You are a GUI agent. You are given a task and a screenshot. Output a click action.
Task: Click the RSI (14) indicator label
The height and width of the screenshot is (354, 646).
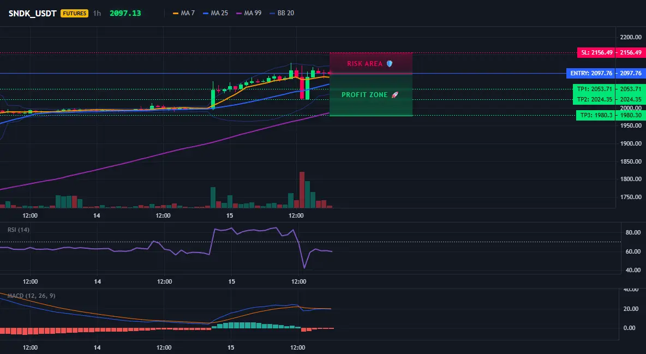click(x=19, y=230)
